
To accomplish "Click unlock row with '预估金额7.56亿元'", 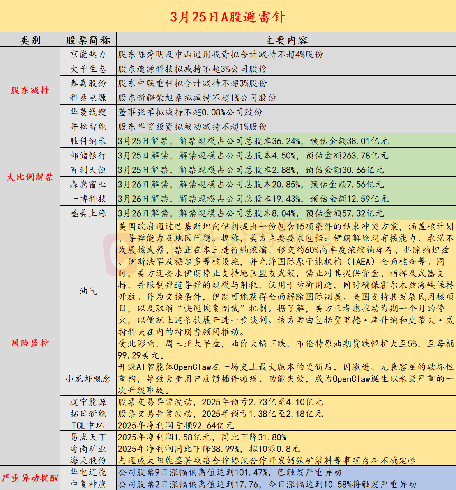I will pyautogui.click(x=286, y=185).
